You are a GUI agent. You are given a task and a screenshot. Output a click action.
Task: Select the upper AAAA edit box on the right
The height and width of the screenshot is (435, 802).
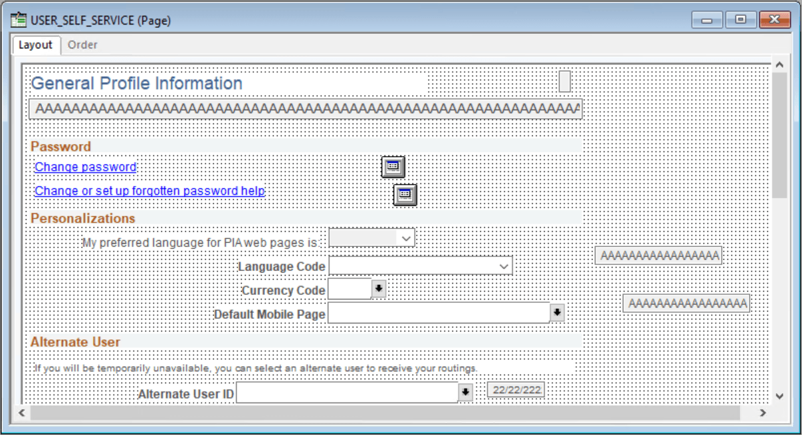[x=658, y=255]
